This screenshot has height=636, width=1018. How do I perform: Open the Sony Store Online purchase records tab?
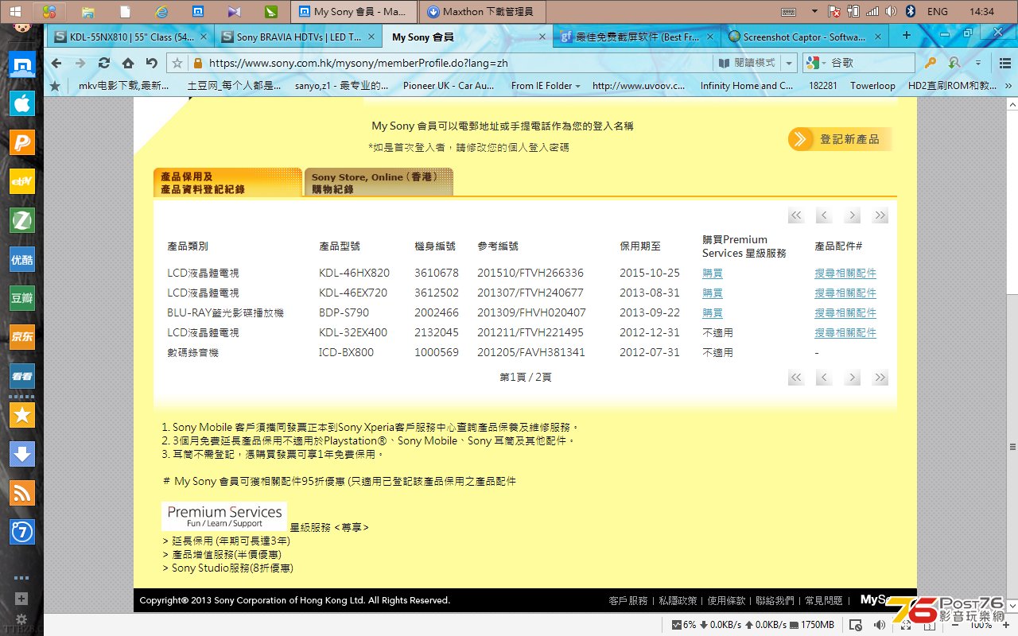click(379, 183)
